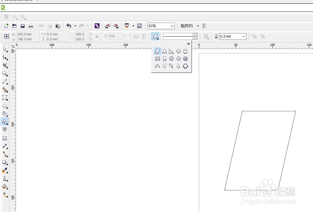Click the application launcher icon

tap(127, 26)
